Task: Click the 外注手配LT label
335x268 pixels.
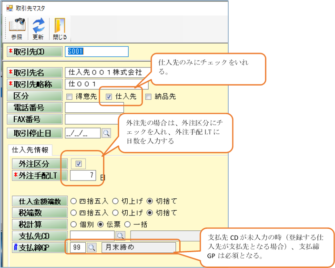Action: 40,176
